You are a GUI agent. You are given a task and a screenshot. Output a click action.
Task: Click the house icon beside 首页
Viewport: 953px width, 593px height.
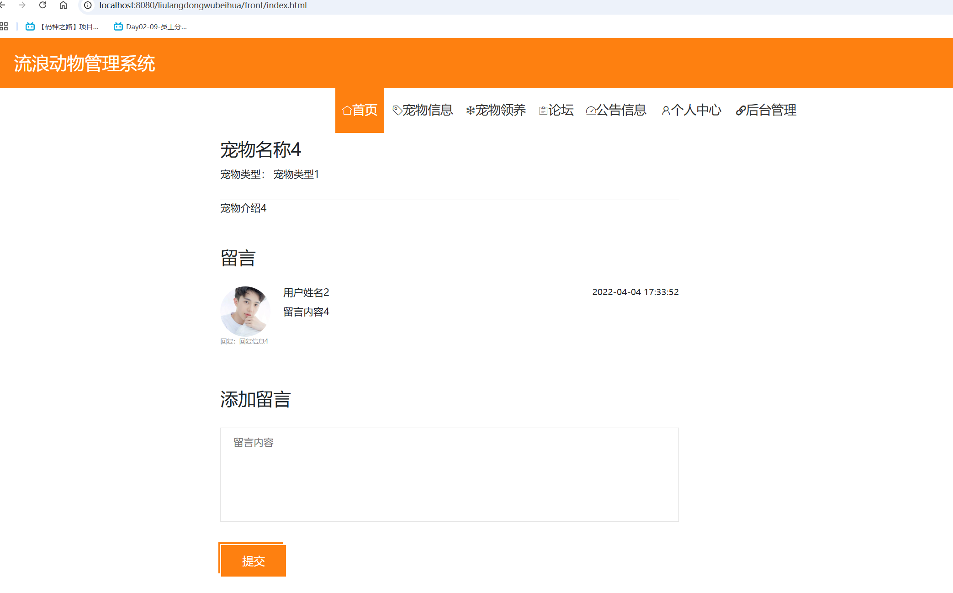coord(347,111)
